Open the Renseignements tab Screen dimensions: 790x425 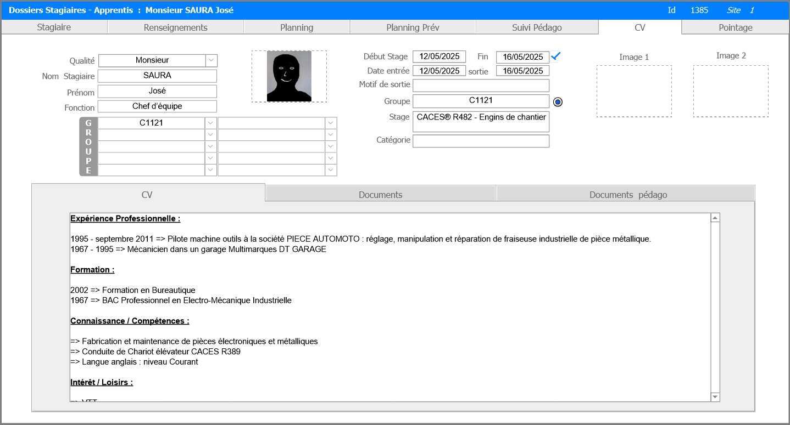[175, 27]
